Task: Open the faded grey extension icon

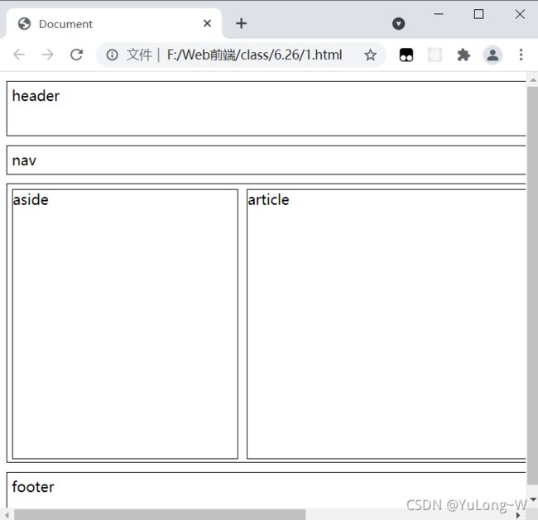Action: tap(435, 55)
